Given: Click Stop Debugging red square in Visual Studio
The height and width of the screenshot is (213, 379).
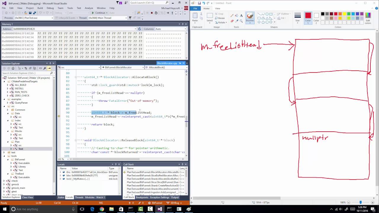Looking at the screenshot, I should tap(152, 13).
